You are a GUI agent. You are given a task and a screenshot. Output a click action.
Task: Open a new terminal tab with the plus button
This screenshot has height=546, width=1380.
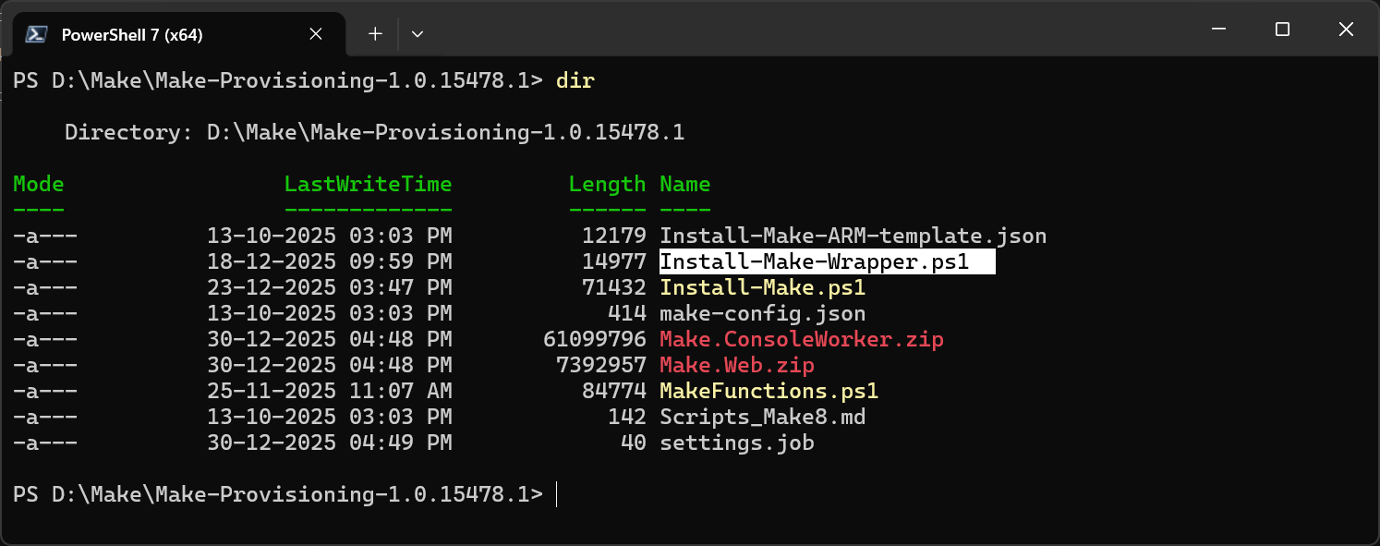click(374, 32)
